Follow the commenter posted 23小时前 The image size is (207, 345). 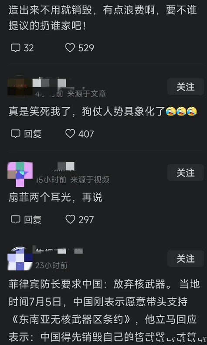pos(186,258)
